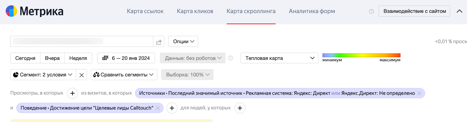
Task: Expand the Тепловая карта map type selector
Action: (279, 58)
